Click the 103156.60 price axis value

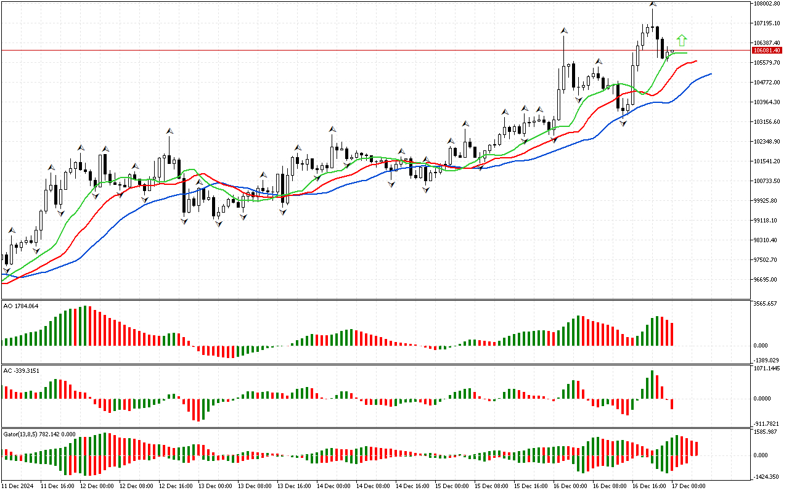coord(767,122)
